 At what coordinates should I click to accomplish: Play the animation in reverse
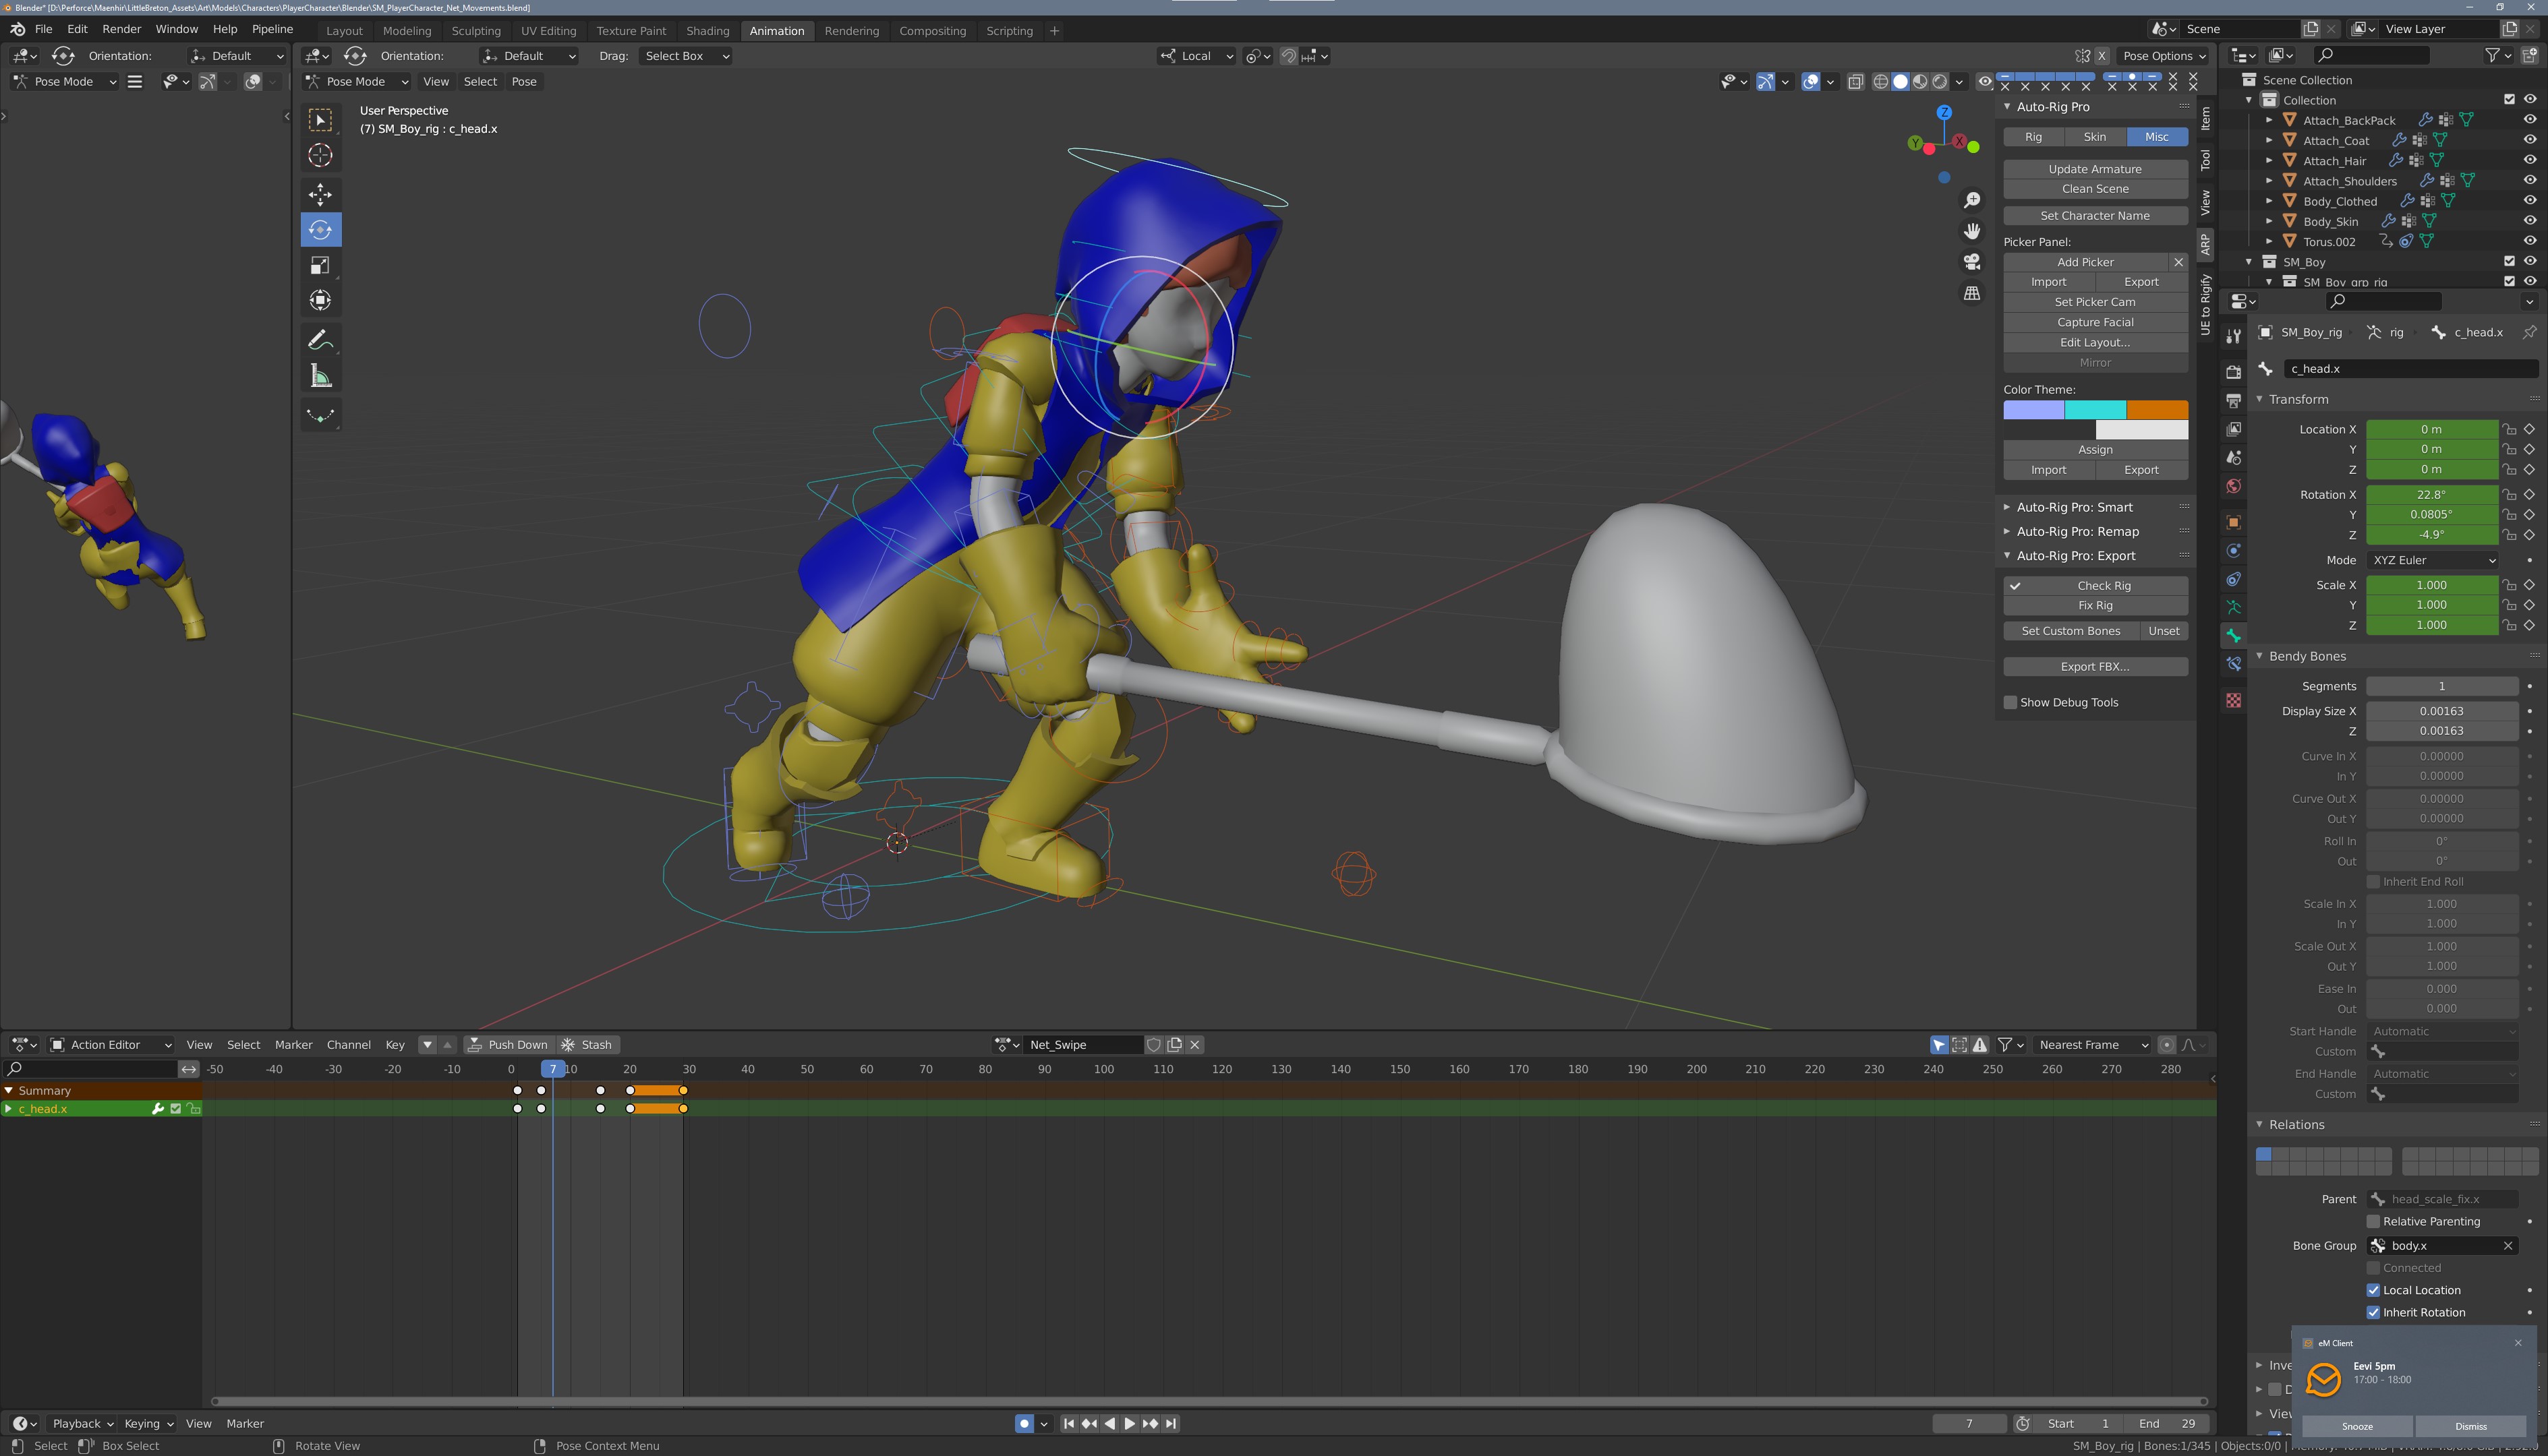[x=1109, y=1423]
